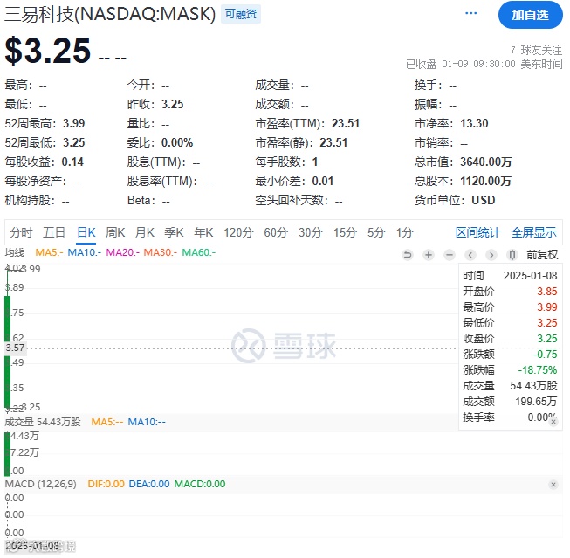
Task: Select the 年K chart tab
Action: [x=203, y=232]
